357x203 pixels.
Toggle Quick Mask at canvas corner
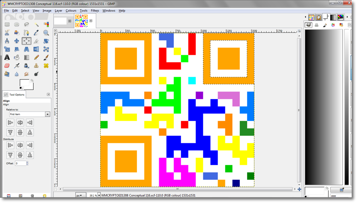[x=56, y=189]
